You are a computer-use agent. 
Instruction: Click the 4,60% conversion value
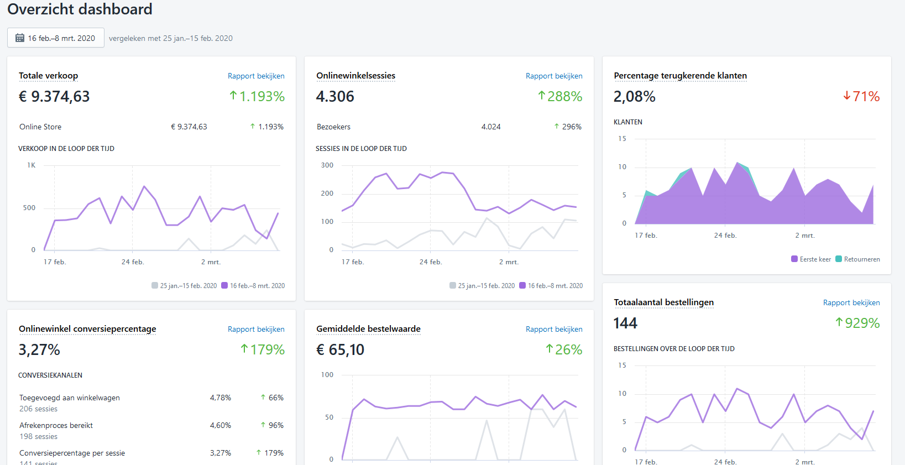(x=221, y=425)
